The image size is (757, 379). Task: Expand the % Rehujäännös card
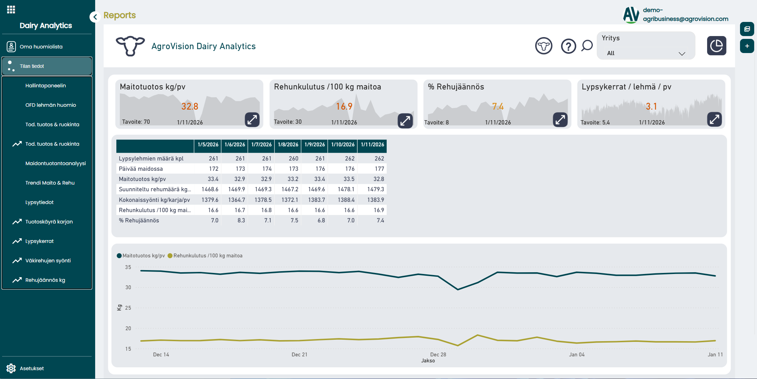[560, 119]
